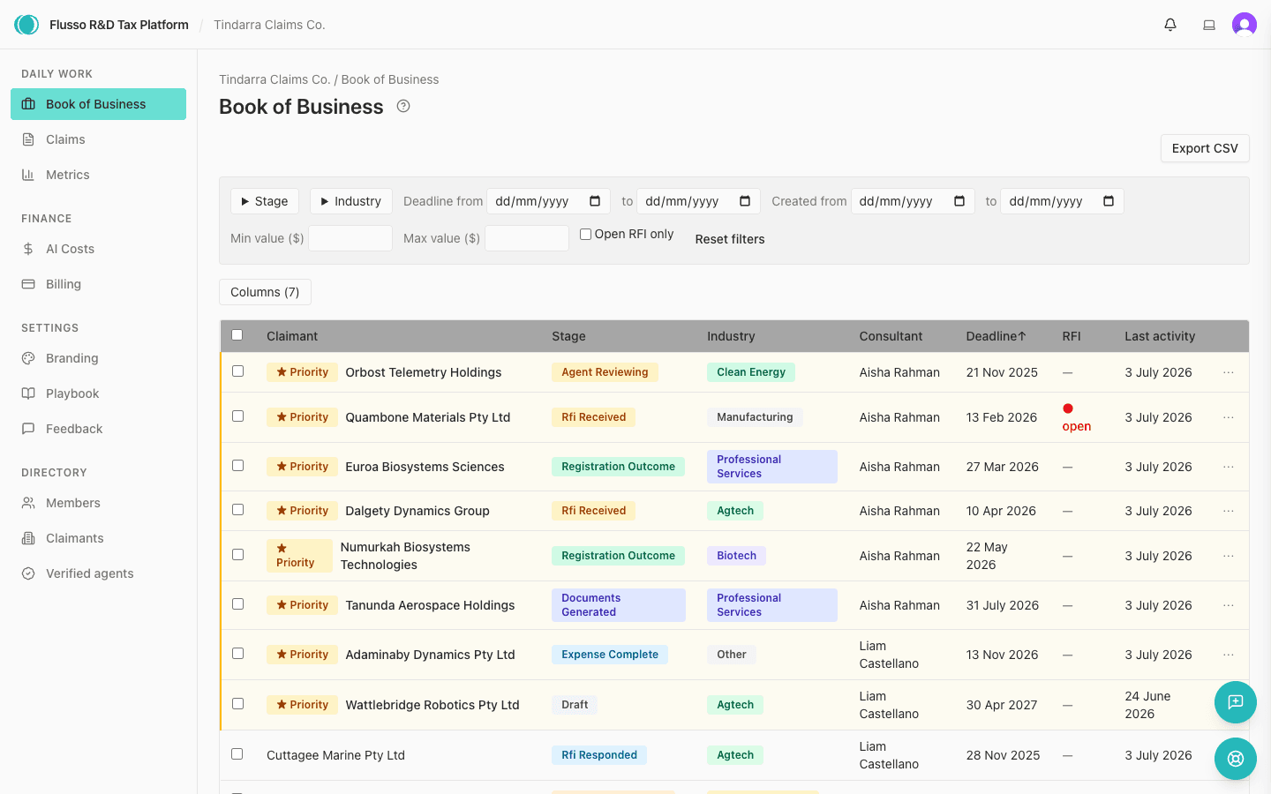
Task: Open the Metrics sidebar item
Action: (98, 175)
